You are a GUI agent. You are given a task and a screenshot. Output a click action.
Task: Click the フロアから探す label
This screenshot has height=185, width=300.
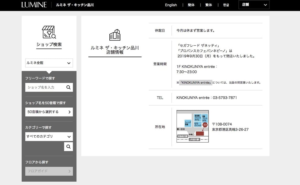[x=37, y=162]
